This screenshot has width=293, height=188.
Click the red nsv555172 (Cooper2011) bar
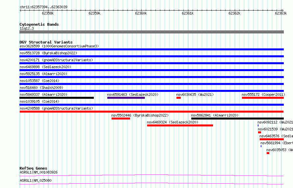263,98
